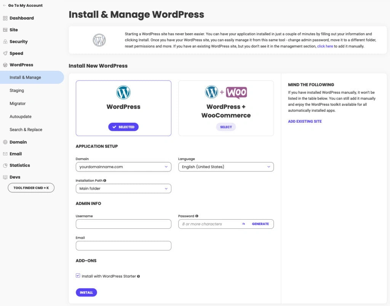The image size is (390, 306).
Task: Click the Password info tooltip icon
Action: tap(197, 216)
